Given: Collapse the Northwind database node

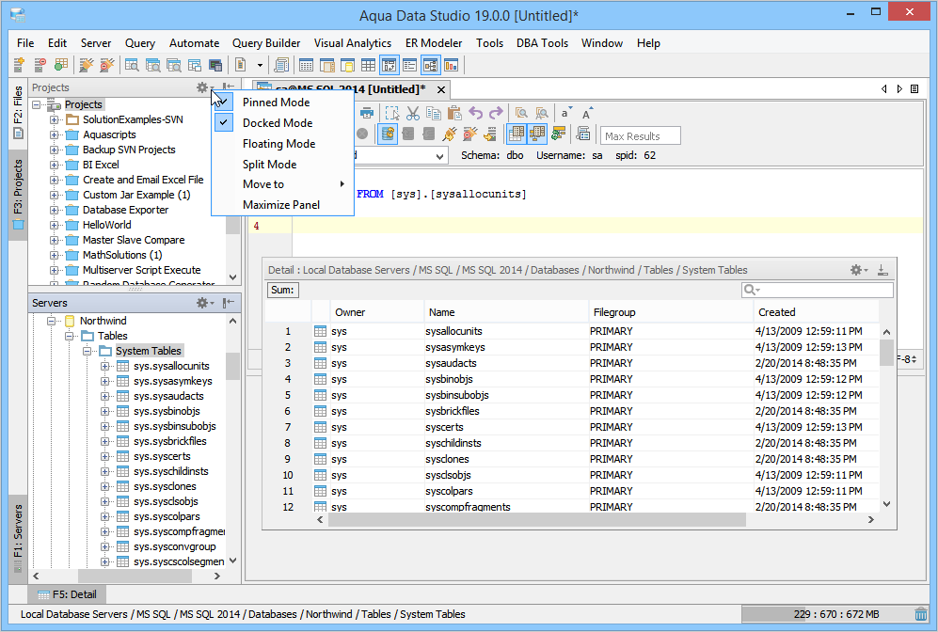Looking at the screenshot, I should pos(52,321).
